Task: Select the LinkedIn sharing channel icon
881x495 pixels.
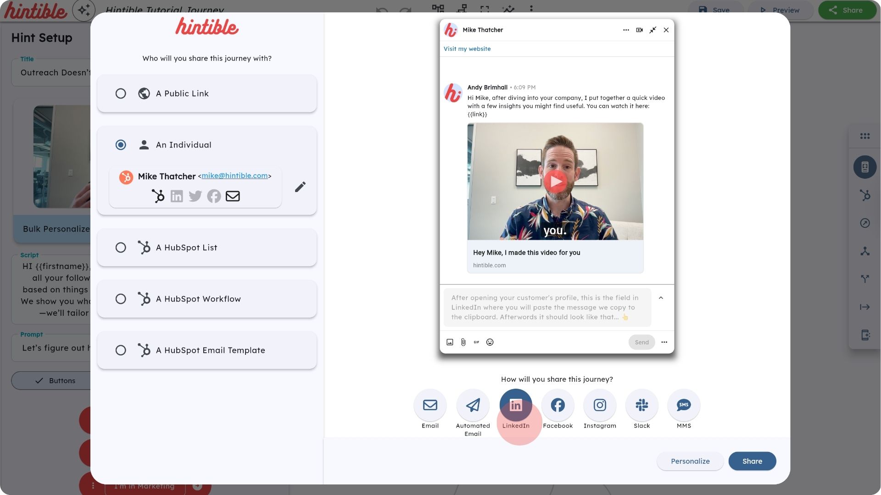Action: 516,405
